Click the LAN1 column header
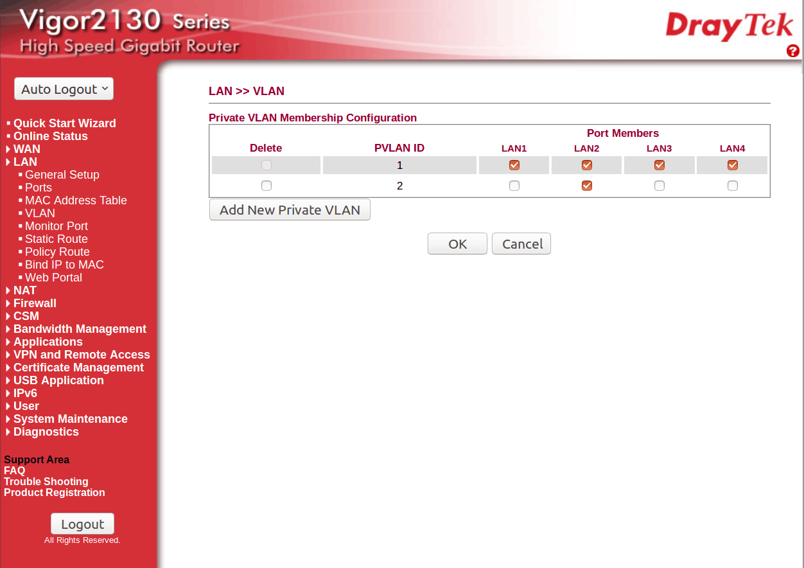This screenshot has height=568, width=804. (514, 148)
